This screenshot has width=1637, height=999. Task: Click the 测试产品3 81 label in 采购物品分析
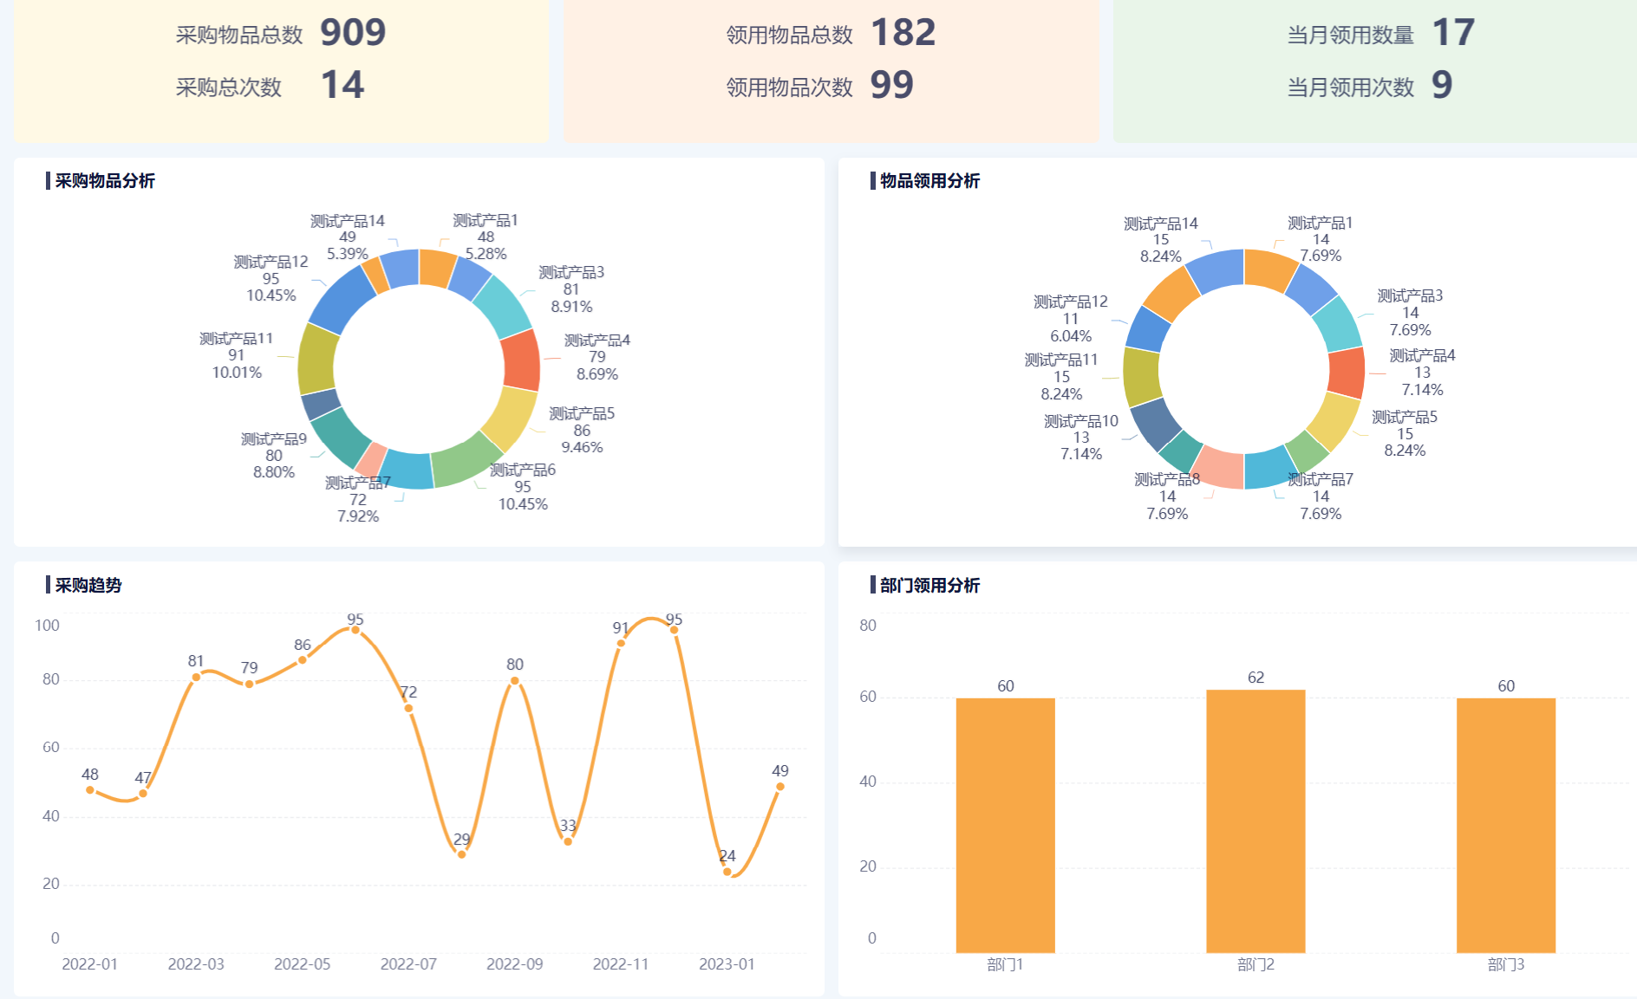click(571, 289)
